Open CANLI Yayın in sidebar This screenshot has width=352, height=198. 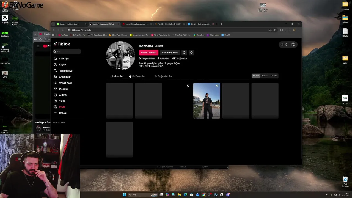pos(63,83)
